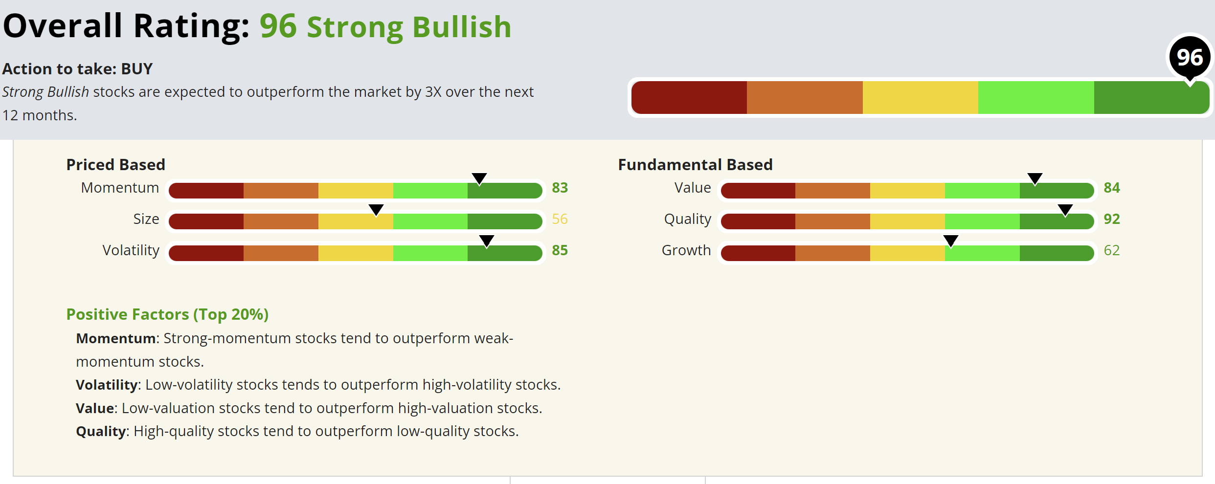Click the Quality bar triangle marker
Image resolution: width=1215 pixels, height=484 pixels.
tap(1065, 209)
